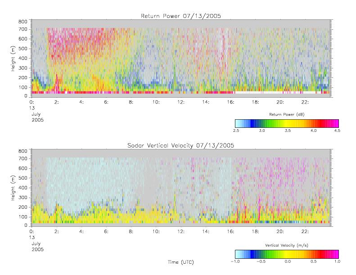
Task: Click the "8:" time tick under Return Power plot
Action: pyautogui.click(x=131, y=102)
